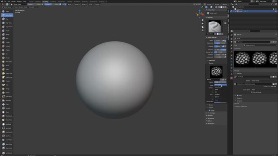This screenshot has width=278, height=156.
Task: Select the Pose brush tool
Action: point(7,85)
